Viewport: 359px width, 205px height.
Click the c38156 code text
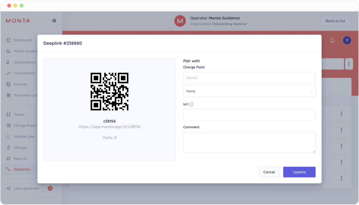pyautogui.click(x=109, y=121)
